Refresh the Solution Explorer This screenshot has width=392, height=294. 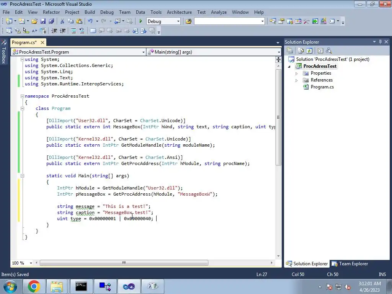[309, 51]
